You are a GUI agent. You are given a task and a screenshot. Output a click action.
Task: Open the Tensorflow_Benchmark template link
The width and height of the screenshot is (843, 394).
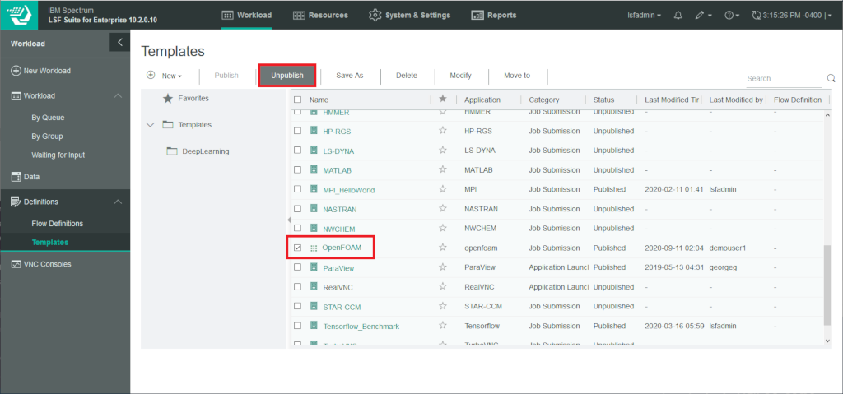[x=361, y=327]
